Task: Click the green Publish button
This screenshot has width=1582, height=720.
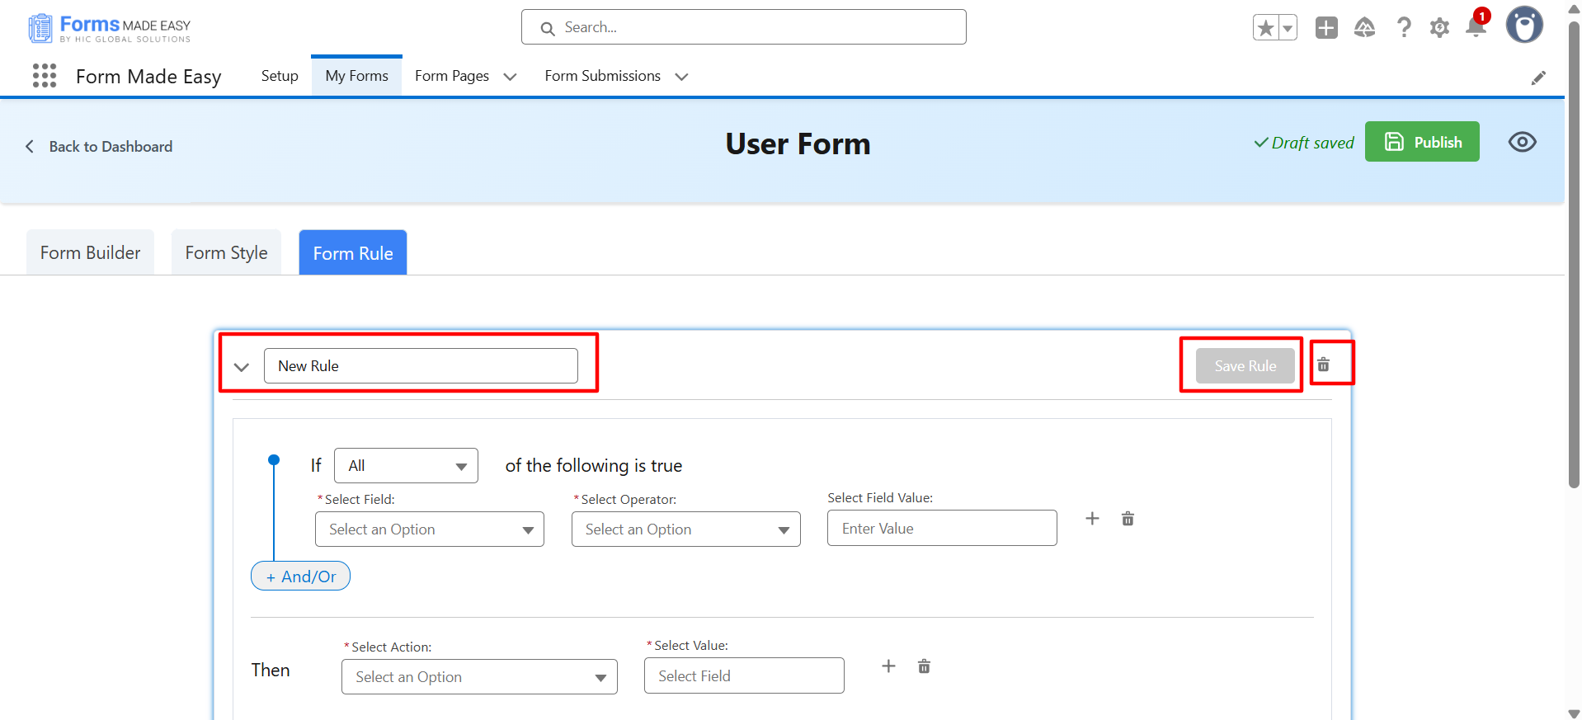Action: click(1421, 142)
